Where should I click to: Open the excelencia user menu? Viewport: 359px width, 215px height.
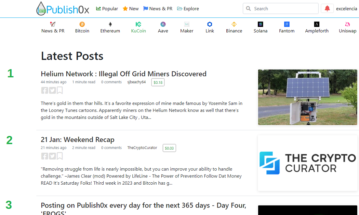tap(346, 9)
